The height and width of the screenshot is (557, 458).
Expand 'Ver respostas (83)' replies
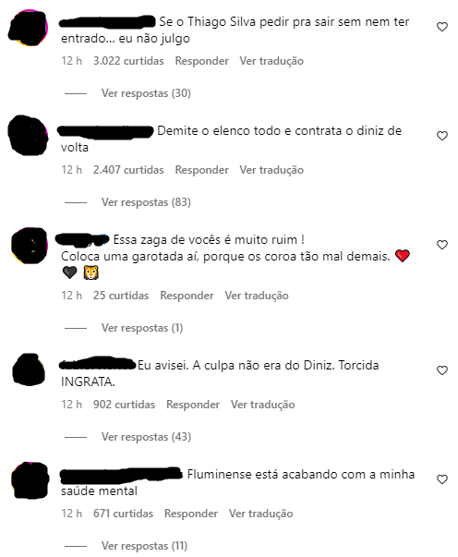click(146, 202)
